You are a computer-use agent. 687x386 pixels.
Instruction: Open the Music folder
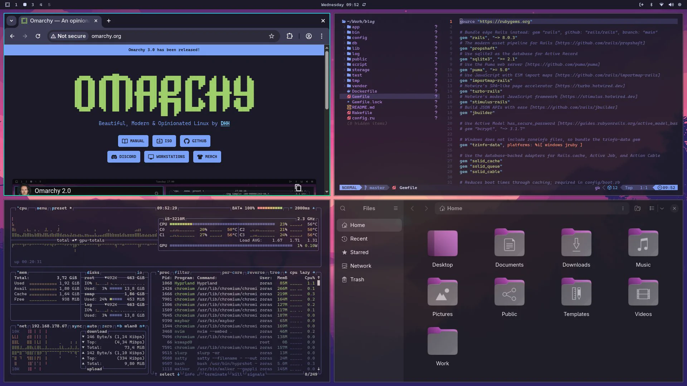click(643, 248)
